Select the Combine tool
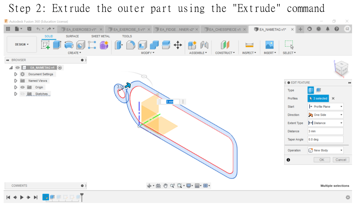Image resolution: width=356 pixels, height=205 pixels. coord(154,45)
